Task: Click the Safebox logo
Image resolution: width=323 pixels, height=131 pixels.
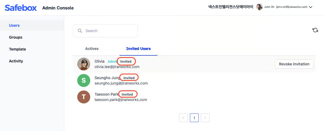Action: 21,8
